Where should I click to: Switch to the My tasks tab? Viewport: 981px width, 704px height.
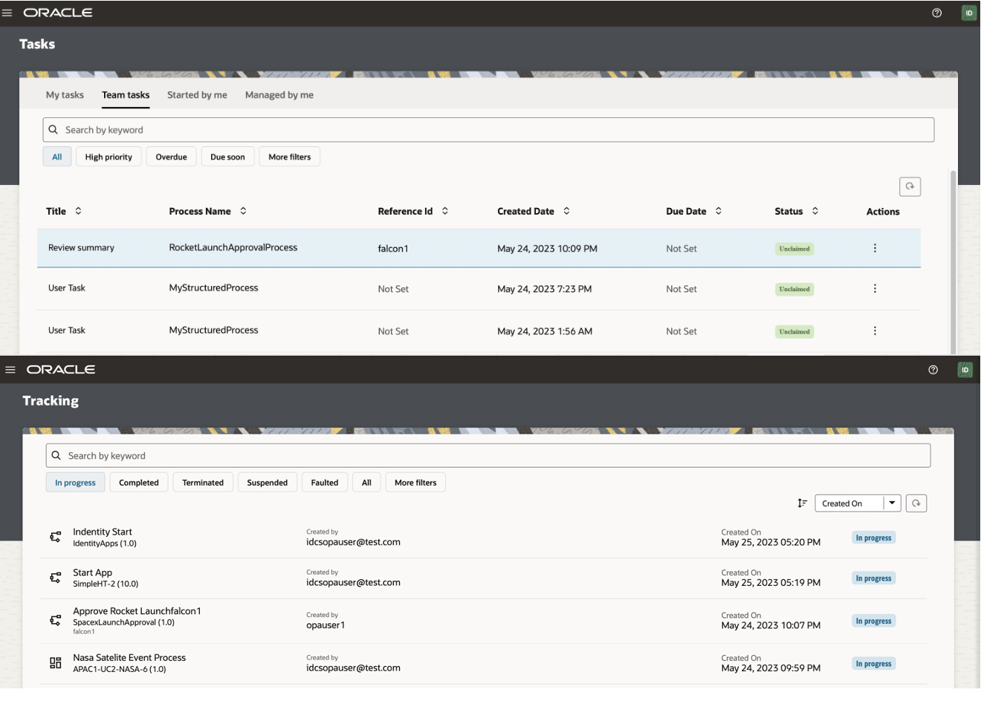click(x=65, y=94)
